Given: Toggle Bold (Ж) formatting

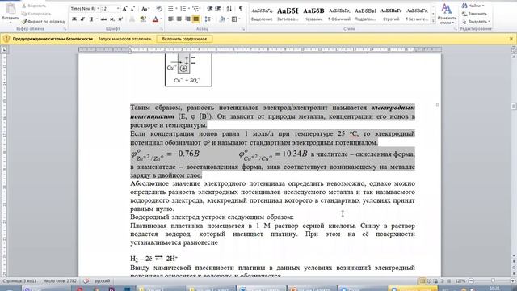Looking at the screenshot, I should pyautogui.click(x=74, y=19).
